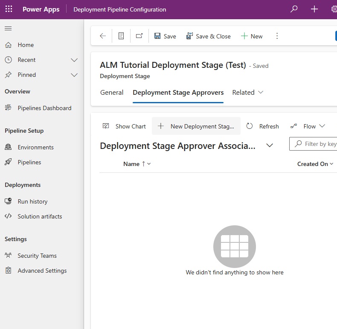Open Run history
Screen dimensions: 337x329
coord(33,201)
